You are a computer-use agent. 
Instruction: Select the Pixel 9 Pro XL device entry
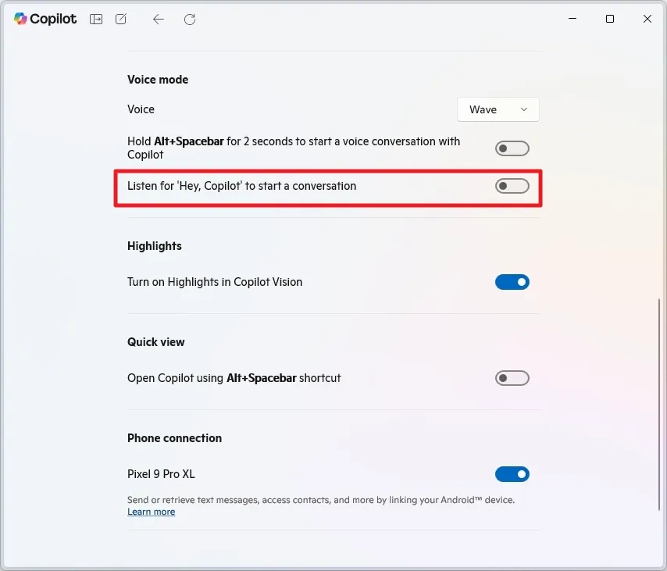point(162,474)
